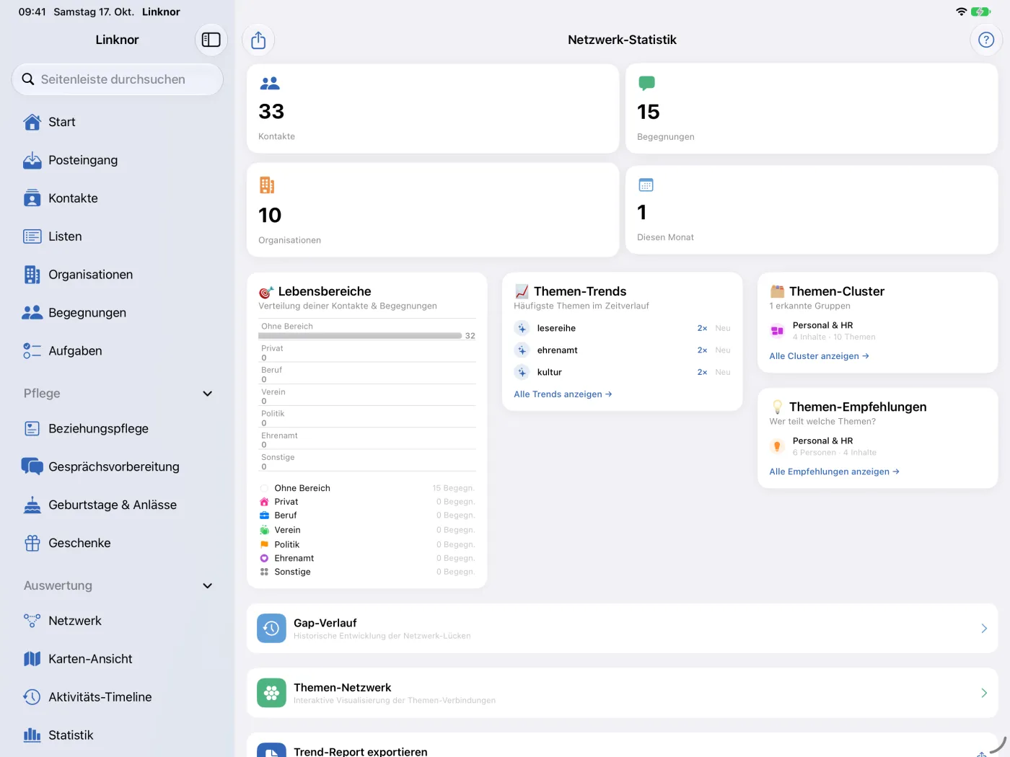Image resolution: width=1010 pixels, height=757 pixels.
Task: Click the sparkle icon beside lesereihe
Action: [522, 328]
